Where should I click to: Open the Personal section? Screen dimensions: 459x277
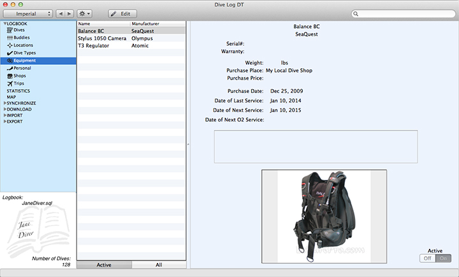pos(22,68)
